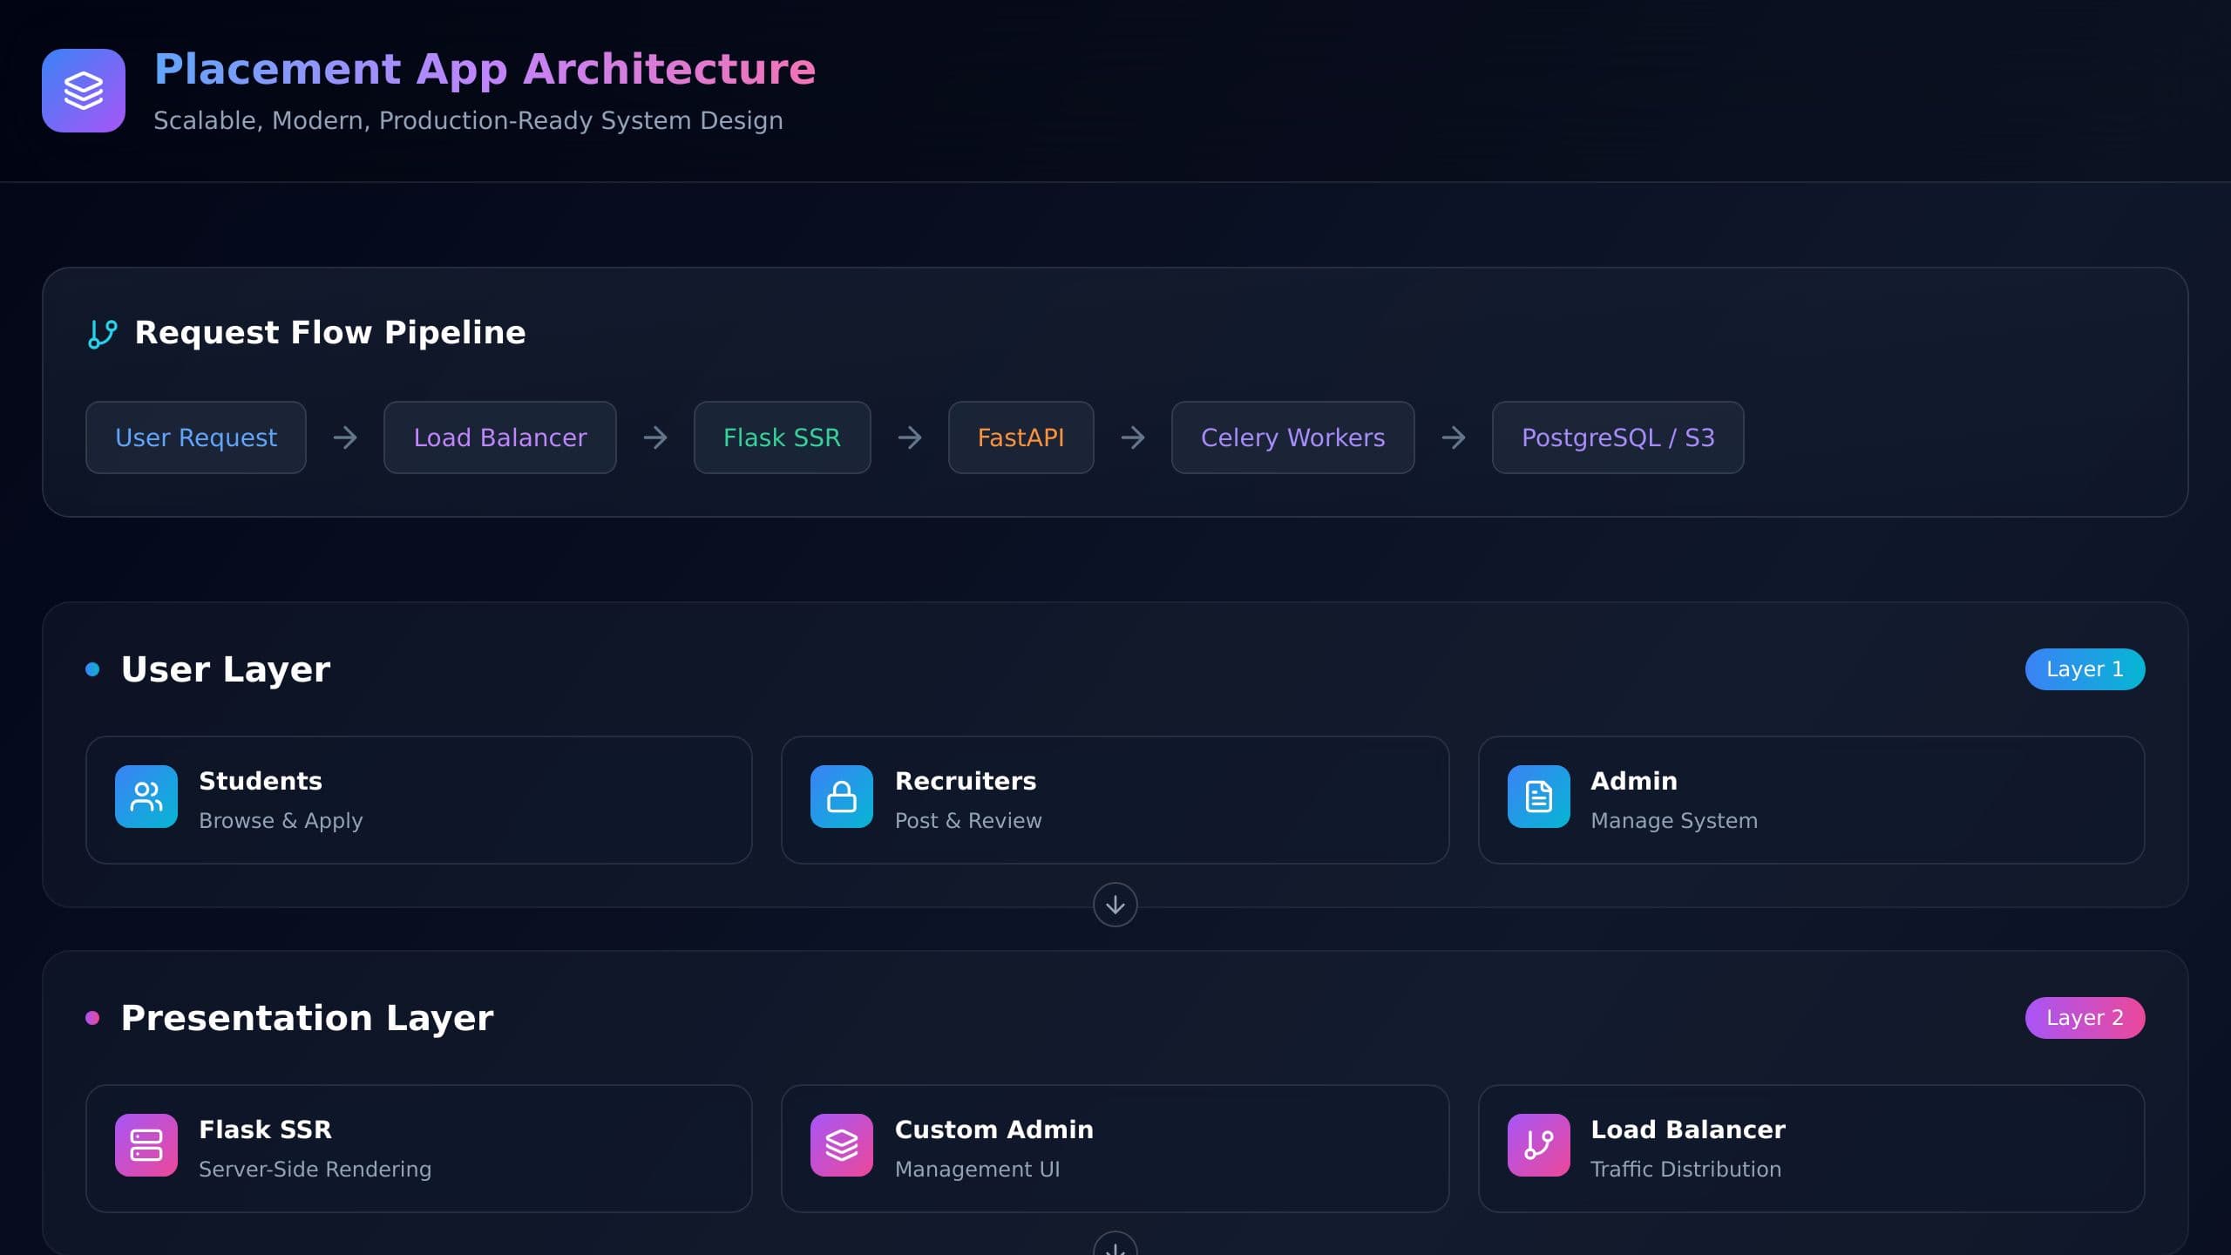This screenshot has width=2231, height=1255.
Task: Click the Students users icon
Action: [146, 797]
